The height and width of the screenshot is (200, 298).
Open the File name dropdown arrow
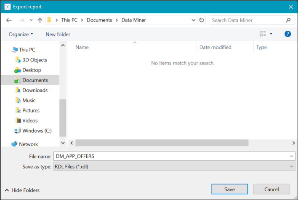[x=291, y=156]
